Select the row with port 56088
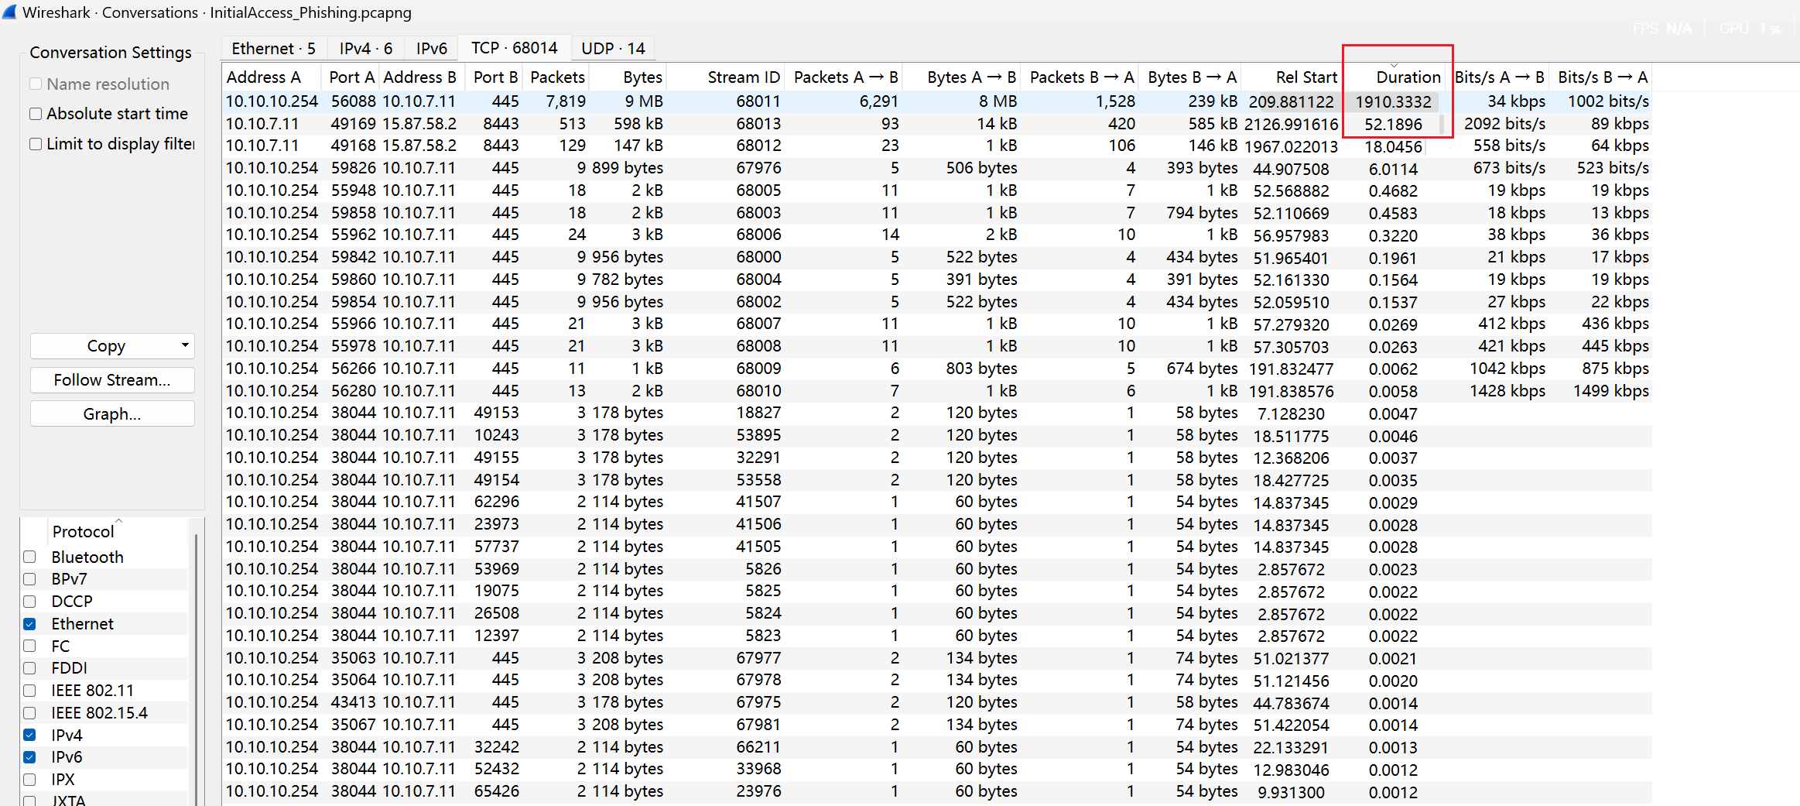The height and width of the screenshot is (806, 1800). point(938,101)
